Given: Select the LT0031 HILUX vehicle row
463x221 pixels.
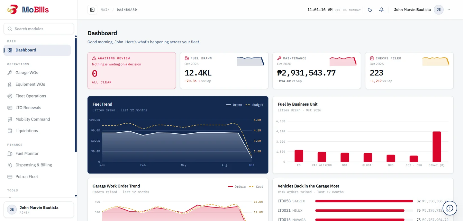Looking at the screenshot, I should click(x=363, y=211).
